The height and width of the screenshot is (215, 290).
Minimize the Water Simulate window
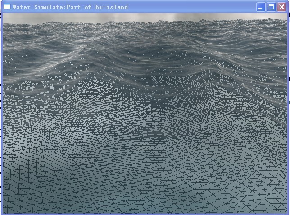(x=261, y=7)
